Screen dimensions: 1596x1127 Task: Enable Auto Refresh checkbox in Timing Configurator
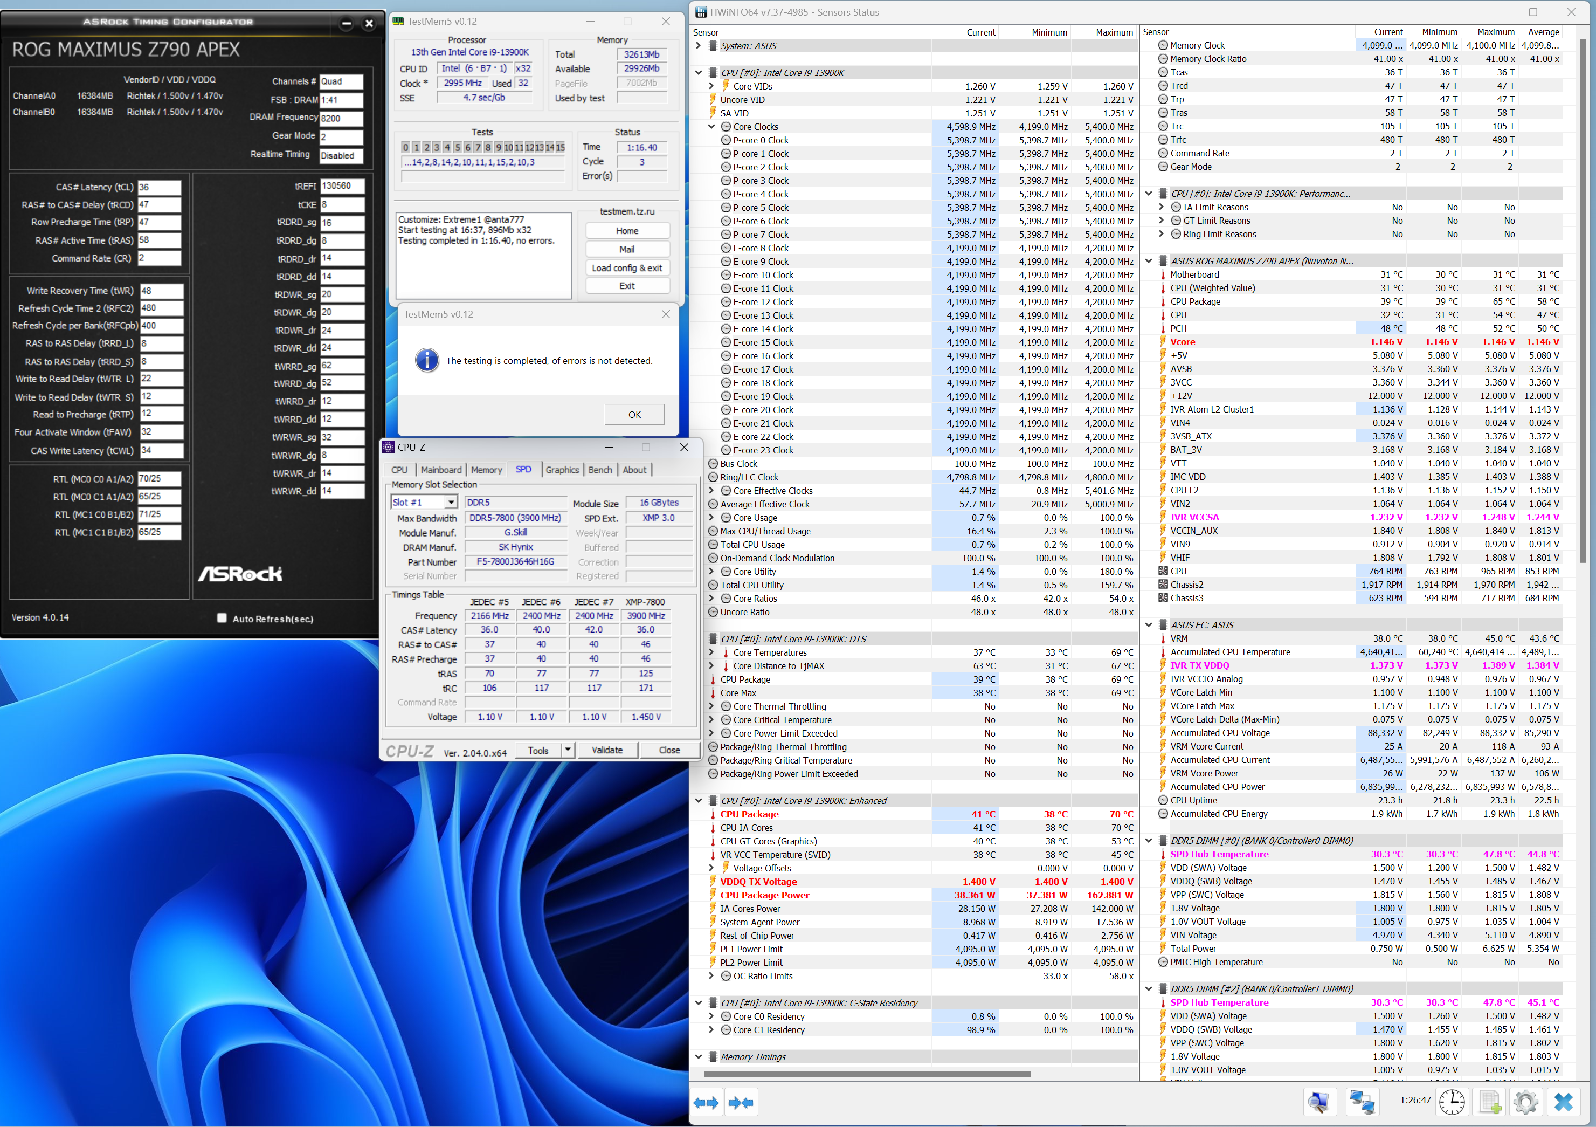coord(222,618)
